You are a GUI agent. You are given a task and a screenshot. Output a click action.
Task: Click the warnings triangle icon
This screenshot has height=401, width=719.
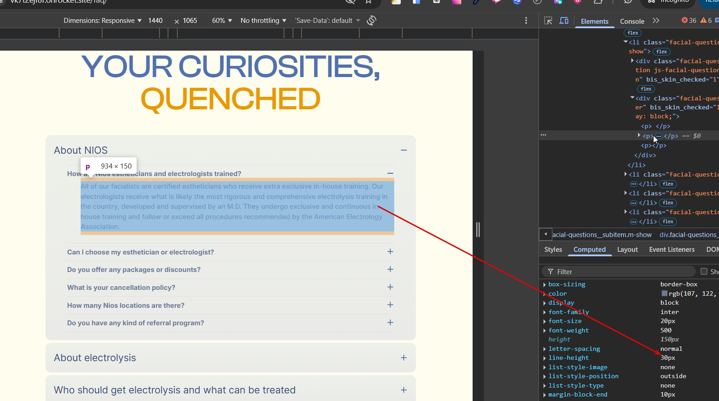pyautogui.click(x=703, y=20)
